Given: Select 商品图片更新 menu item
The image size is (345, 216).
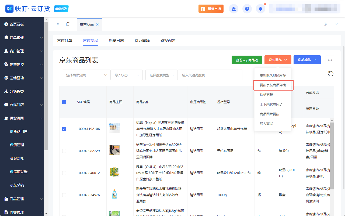Looking at the screenshot, I should click(x=273, y=114).
